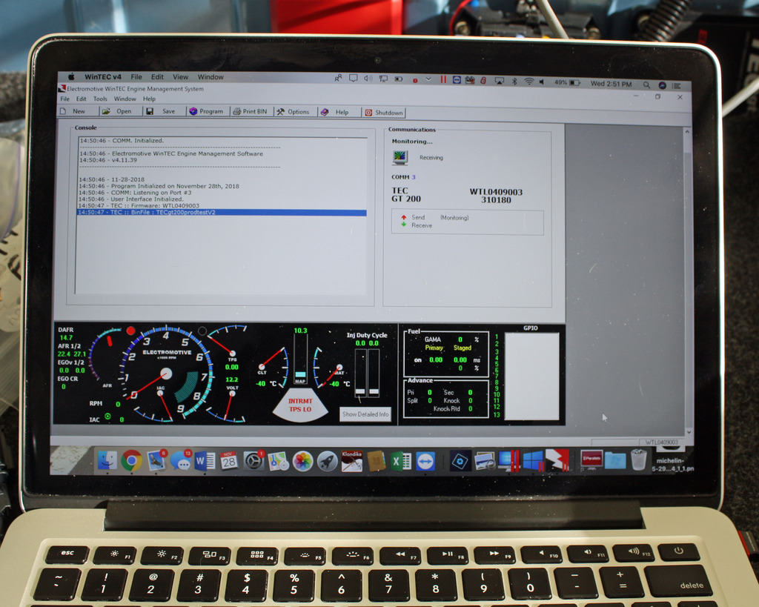Click the Program toolbar button
Image resolution: width=759 pixels, height=607 pixels.
click(206, 112)
